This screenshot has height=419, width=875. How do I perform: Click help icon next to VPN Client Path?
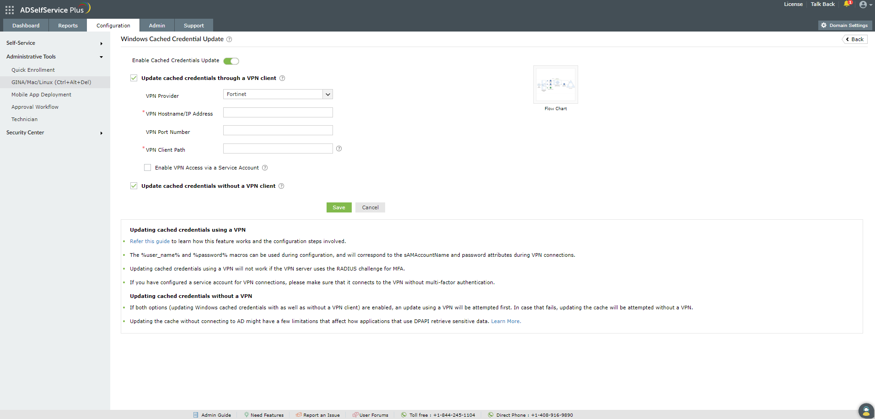click(x=339, y=149)
